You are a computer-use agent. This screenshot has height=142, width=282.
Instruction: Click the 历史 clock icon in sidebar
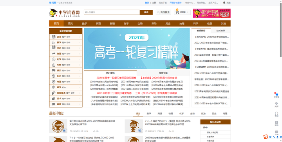click(53, 76)
